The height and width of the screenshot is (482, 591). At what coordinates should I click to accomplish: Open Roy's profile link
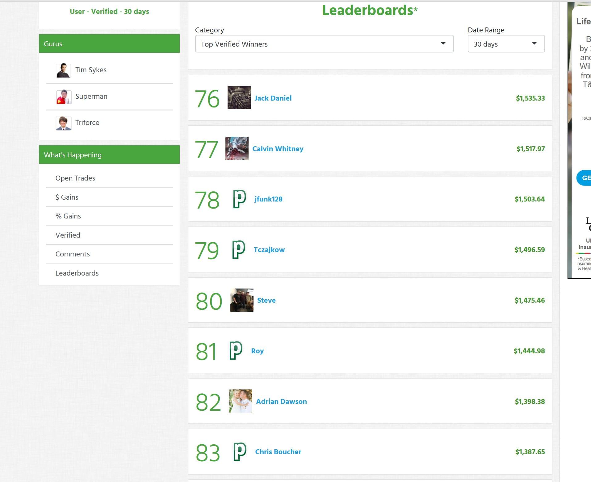pos(258,351)
